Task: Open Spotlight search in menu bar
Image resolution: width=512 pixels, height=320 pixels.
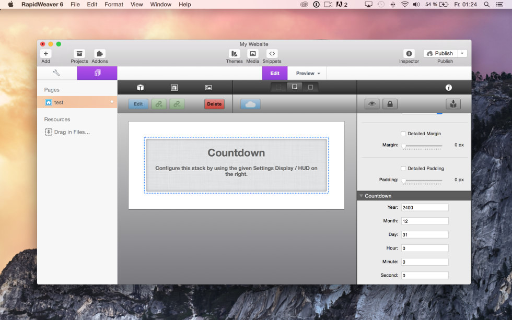Action: 486,4
